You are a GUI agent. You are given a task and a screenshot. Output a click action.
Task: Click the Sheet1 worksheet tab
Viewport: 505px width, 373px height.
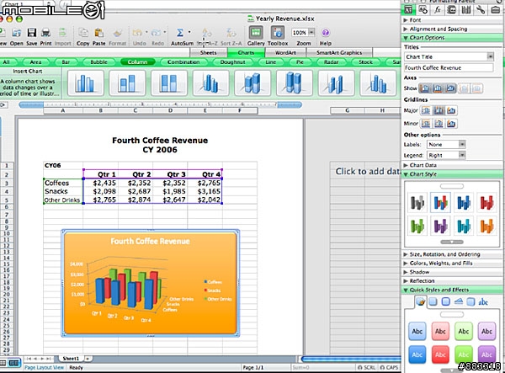[x=71, y=359]
